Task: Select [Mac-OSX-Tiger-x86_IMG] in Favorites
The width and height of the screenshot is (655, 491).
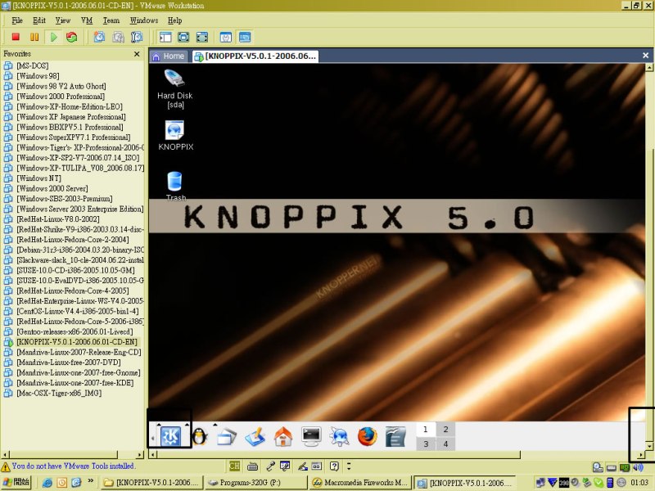Action: [x=59, y=393]
